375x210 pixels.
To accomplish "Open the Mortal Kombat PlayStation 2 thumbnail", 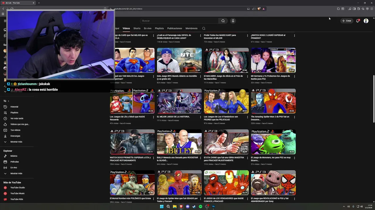I will (132, 183).
